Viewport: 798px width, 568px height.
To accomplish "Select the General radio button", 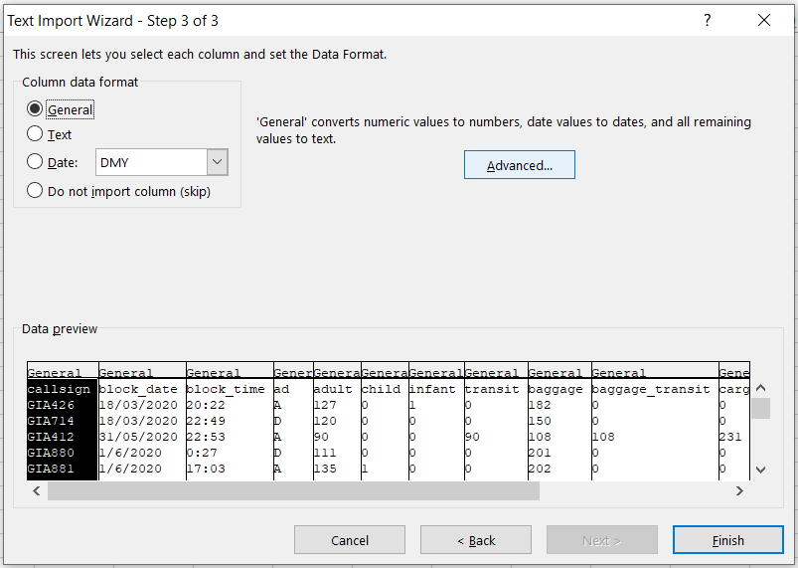I will (x=36, y=109).
